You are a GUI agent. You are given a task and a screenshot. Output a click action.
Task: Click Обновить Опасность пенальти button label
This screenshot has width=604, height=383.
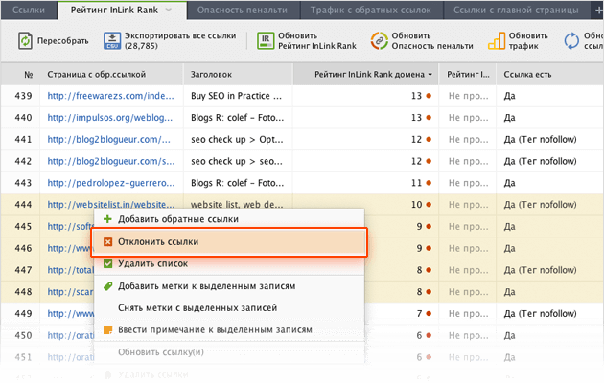click(432, 41)
